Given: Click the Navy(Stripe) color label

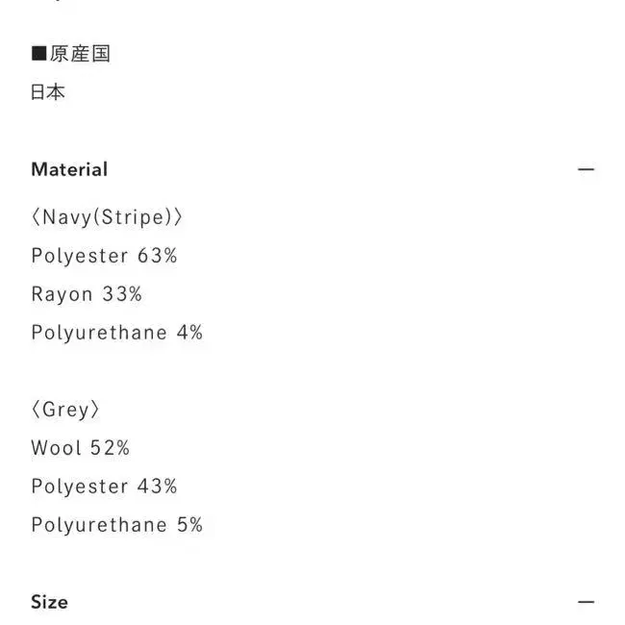Looking at the screenshot, I should click(x=107, y=217).
